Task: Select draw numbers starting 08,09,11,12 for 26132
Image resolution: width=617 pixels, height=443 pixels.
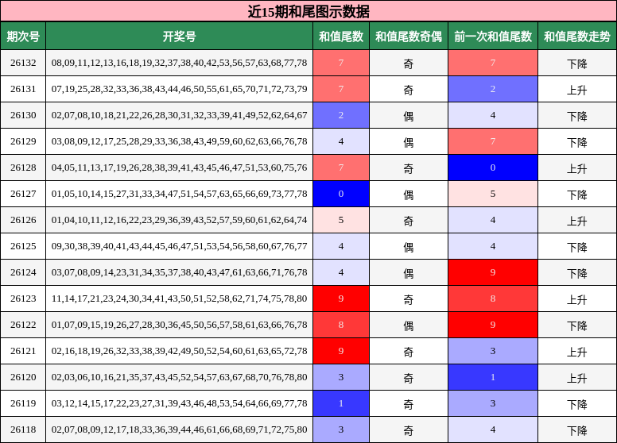Action: (x=180, y=63)
